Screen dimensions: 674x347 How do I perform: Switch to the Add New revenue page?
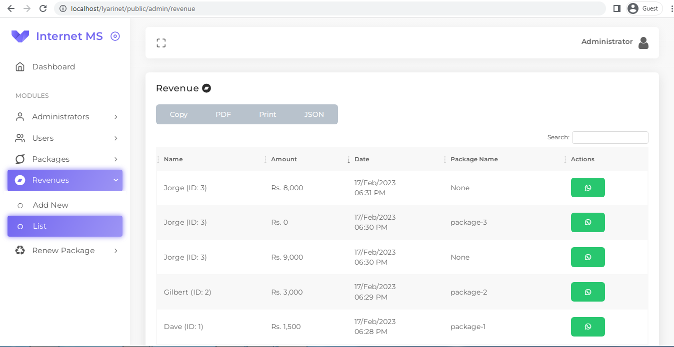pyautogui.click(x=50, y=205)
